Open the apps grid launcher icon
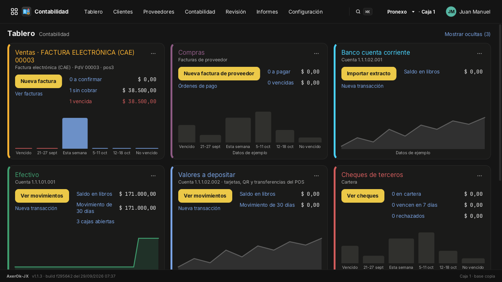Image resolution: width=502 pixels, height=282 pixels. click(14, 12)
